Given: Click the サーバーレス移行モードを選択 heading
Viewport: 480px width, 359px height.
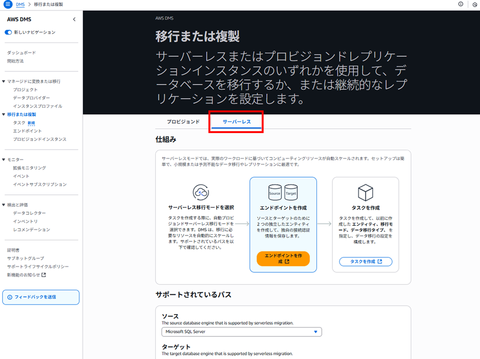Looking at the screenshot, I should (201, 207).
